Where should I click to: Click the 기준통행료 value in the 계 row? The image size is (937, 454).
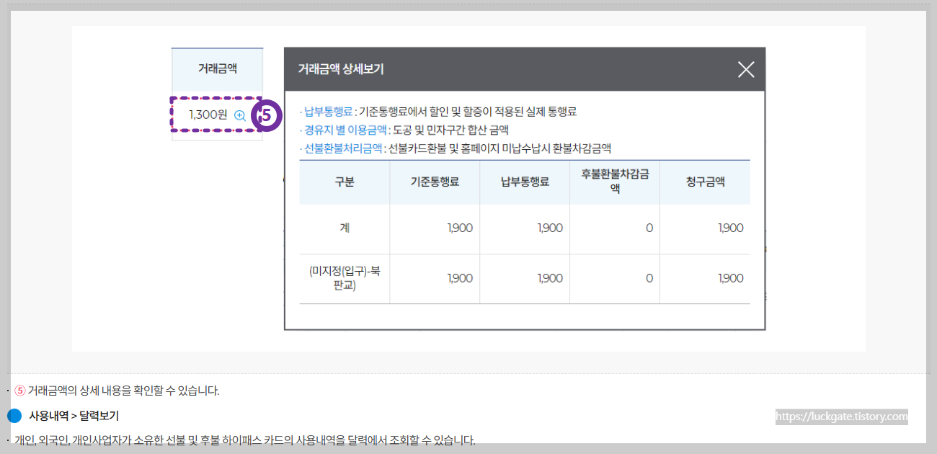[460, 228]
